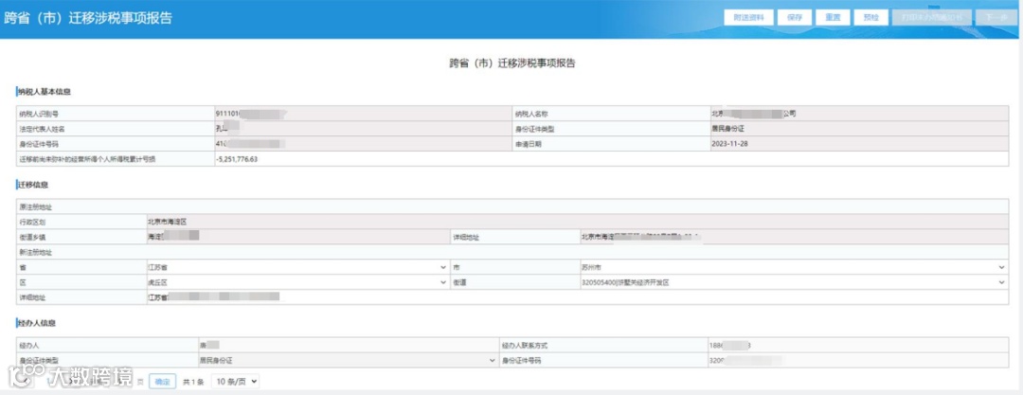The image size is (1023, 395).
Task: Open 经办人 ID type dropdown 居民身份证
Action: click(x=348, y=360)
